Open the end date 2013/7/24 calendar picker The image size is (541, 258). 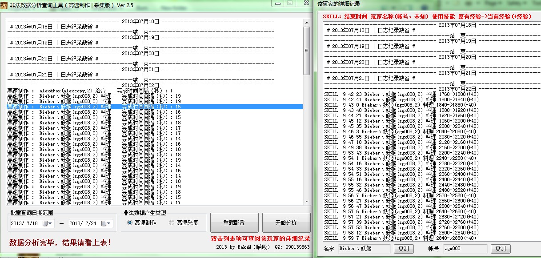pos(106,223)
